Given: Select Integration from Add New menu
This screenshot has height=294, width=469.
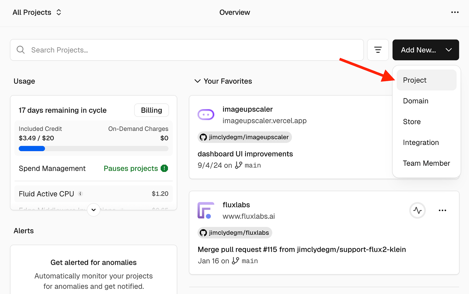Looking at the screenshot, I should (426, 142).
